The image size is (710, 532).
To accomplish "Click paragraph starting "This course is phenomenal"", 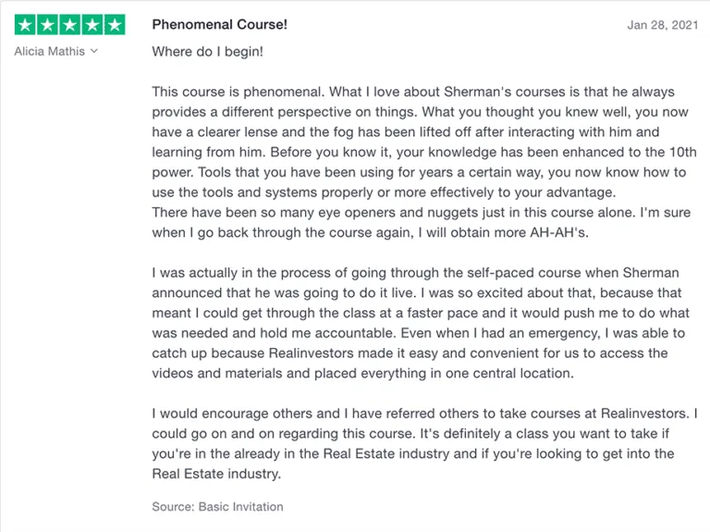I will tap(424, 142).
